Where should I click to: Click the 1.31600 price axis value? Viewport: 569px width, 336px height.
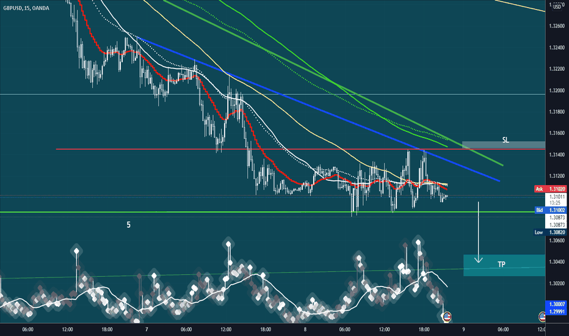point(557,133)
